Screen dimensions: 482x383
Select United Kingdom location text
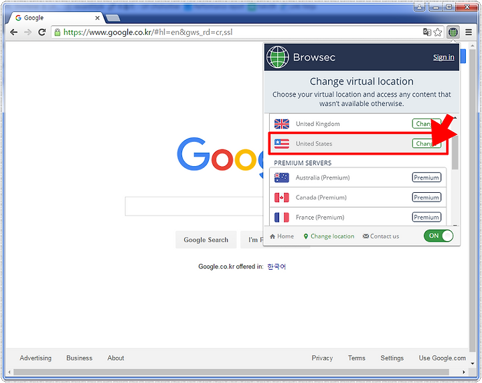[x=317, y=124]
